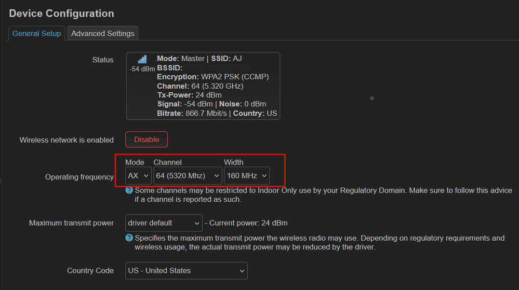Click the Tx-Power: 24 dBm status line
The height and width of the screenshot is (290, 519).
click(189, 95)
